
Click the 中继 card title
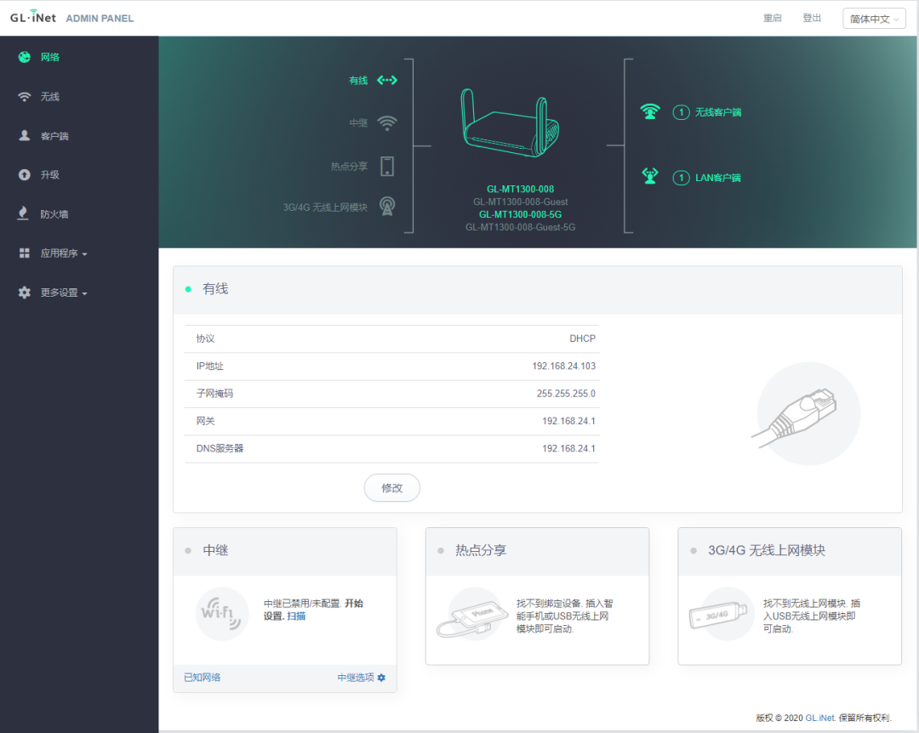coord(215,550)
